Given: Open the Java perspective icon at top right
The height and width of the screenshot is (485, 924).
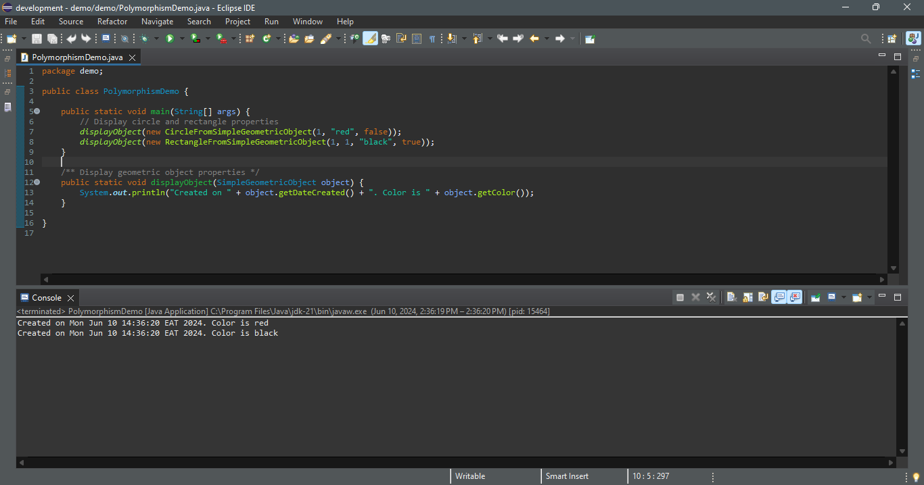Looking at the screenshot, I should point(913,39).
